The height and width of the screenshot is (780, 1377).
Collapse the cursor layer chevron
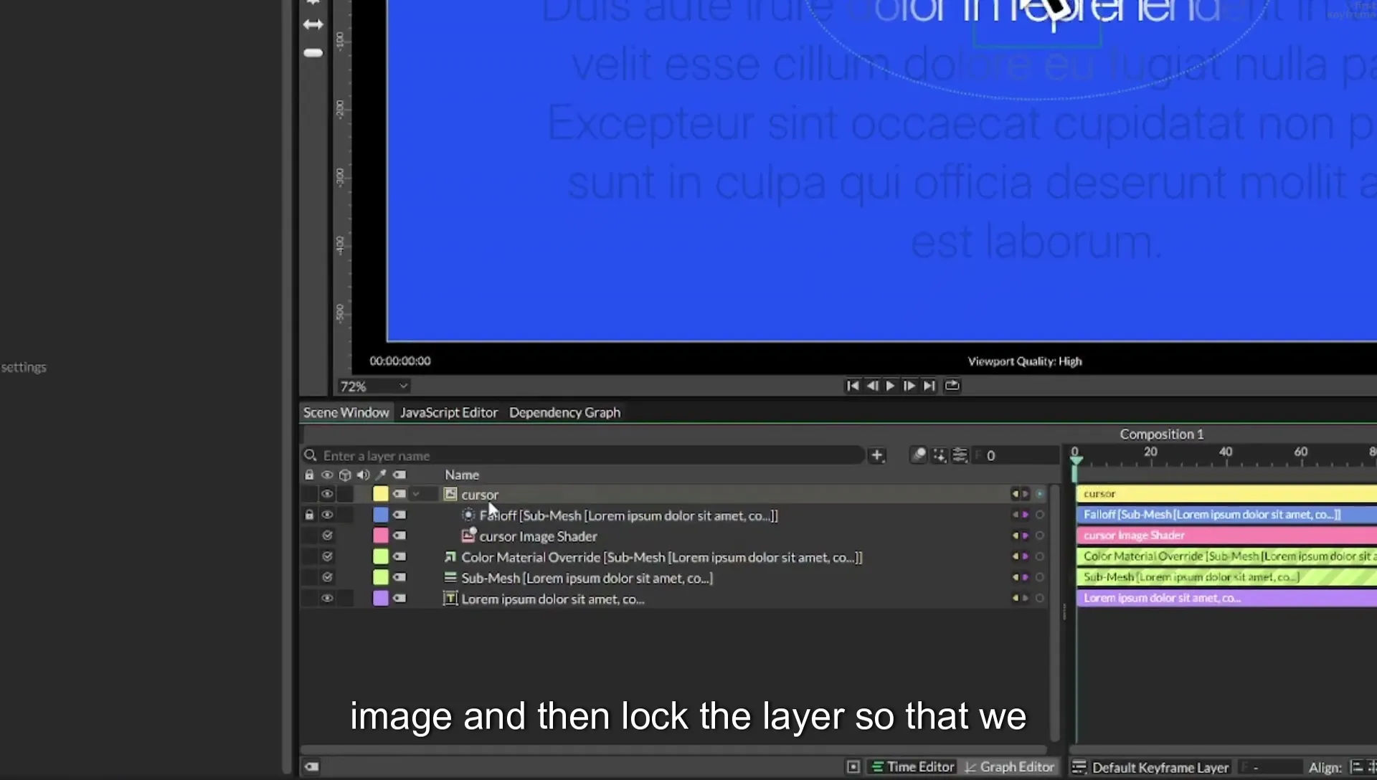416,494
